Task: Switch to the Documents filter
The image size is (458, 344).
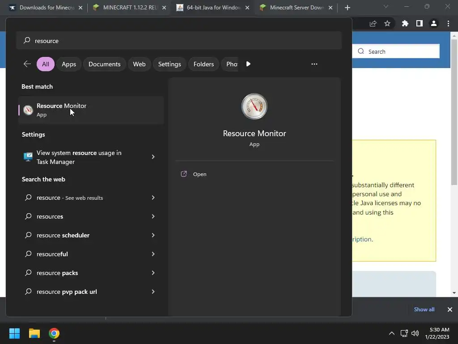Action: pyautogui.click(x=104, y=64)
